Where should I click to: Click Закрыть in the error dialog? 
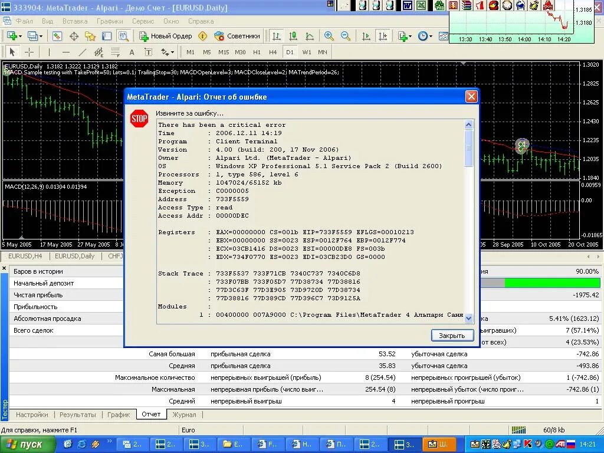pyautogui.click(x=452, y=336)
